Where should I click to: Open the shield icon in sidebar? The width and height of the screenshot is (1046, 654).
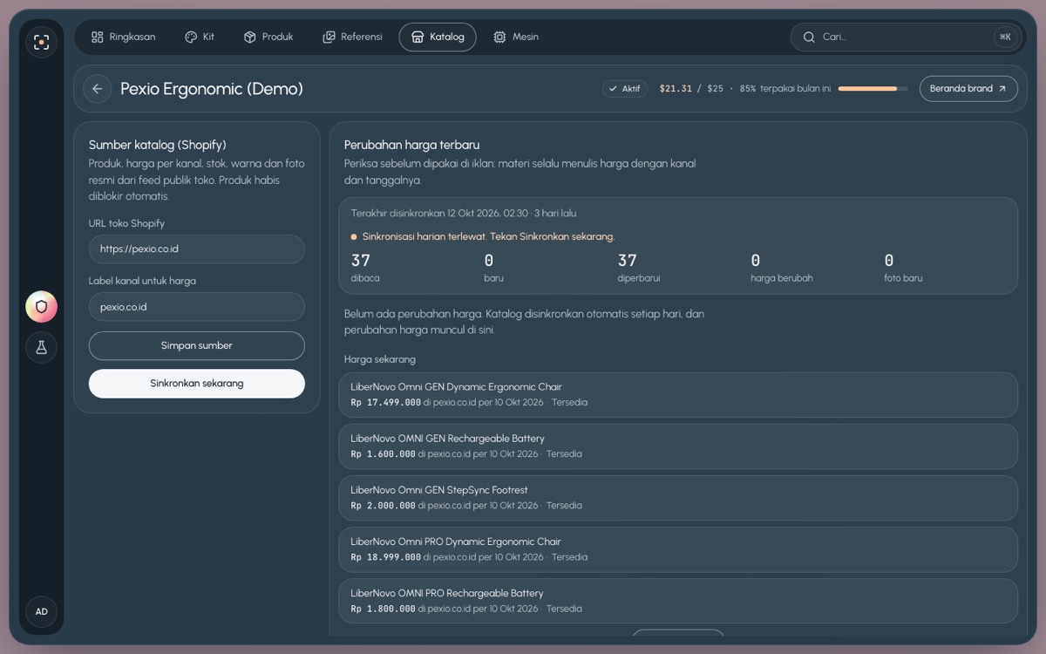pyautogui.click(x=41, y=307)
